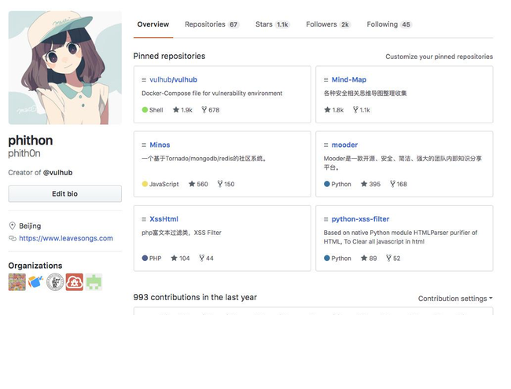511x389 pixels.
Task: Open the green pixel-art organization avatar
Action: click(x=94, y=282)
